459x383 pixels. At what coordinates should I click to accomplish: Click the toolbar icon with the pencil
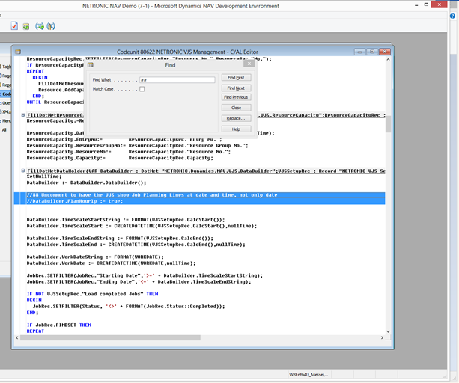tap(51, 26)
